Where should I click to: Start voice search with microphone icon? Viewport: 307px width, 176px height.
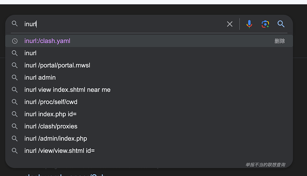pos(249,24)
